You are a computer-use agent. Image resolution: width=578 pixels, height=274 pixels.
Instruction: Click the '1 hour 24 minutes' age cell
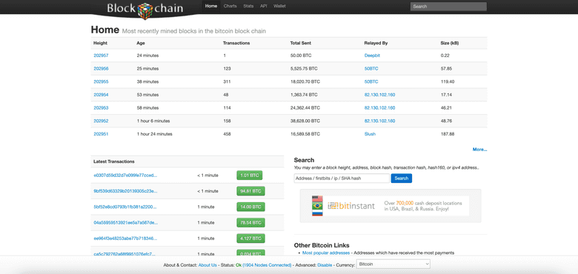tap(154, 134)
